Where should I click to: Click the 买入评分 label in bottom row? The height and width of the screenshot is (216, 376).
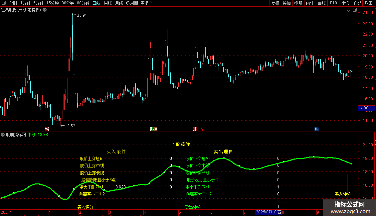tap(86, 207)
